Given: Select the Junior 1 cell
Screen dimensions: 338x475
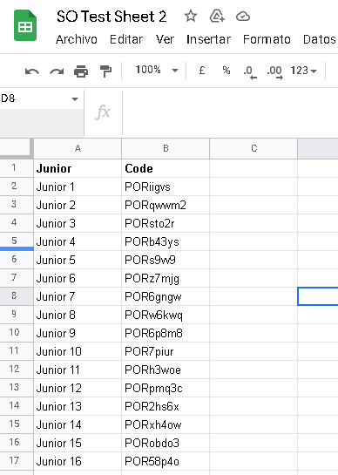Looking at the screenshot, I should pyautogui.click(x=78, y=187).
